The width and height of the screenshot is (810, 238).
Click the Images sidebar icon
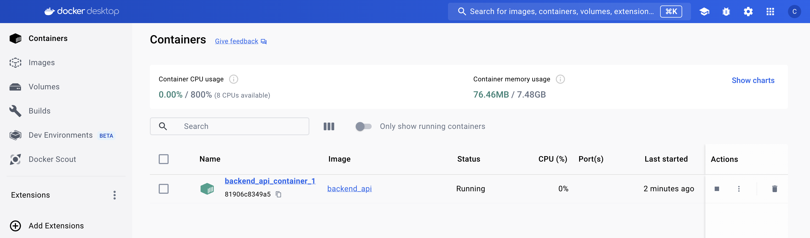[x=15, y=63]
